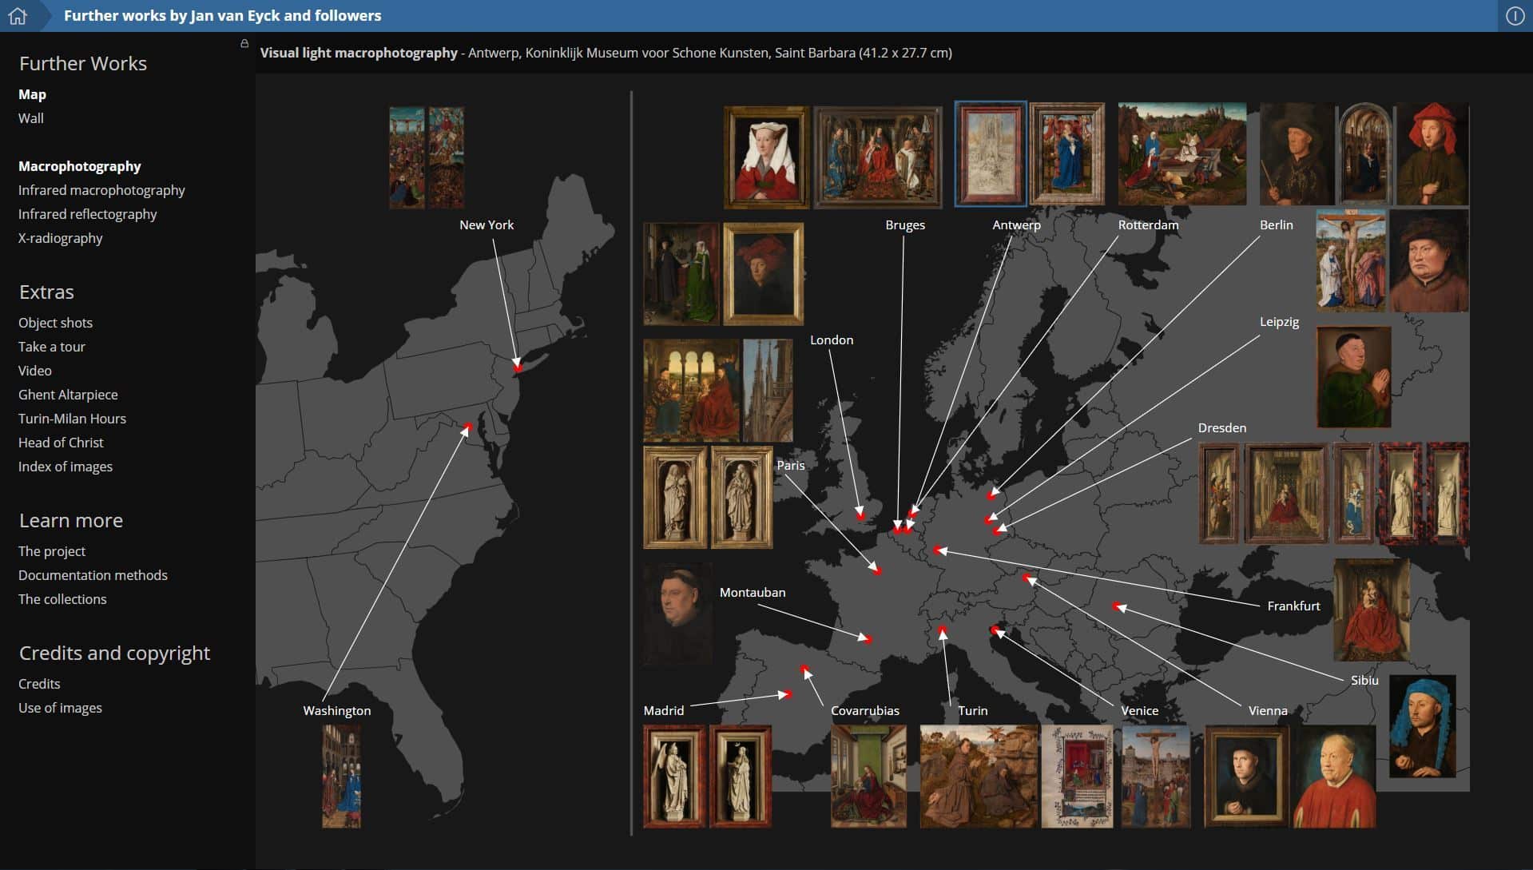Open the Ghent Altarpiece link

(68, 395)
